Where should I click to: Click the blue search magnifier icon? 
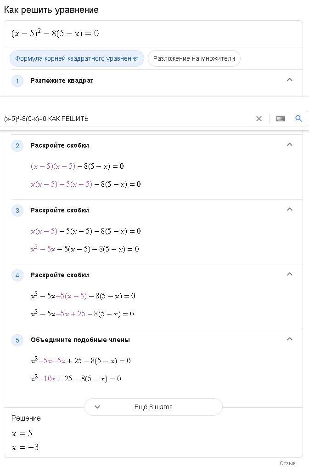click(x=298, y=119)
